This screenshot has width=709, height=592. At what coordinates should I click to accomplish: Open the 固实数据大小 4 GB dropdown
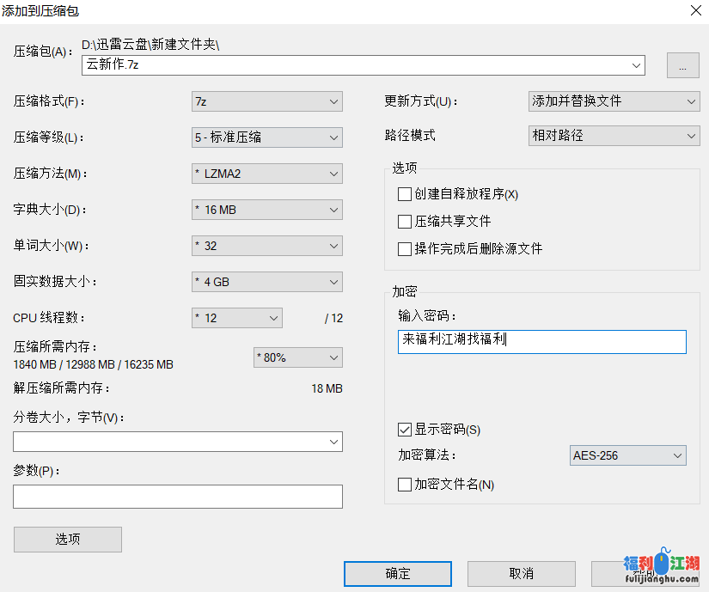point(266,282)
